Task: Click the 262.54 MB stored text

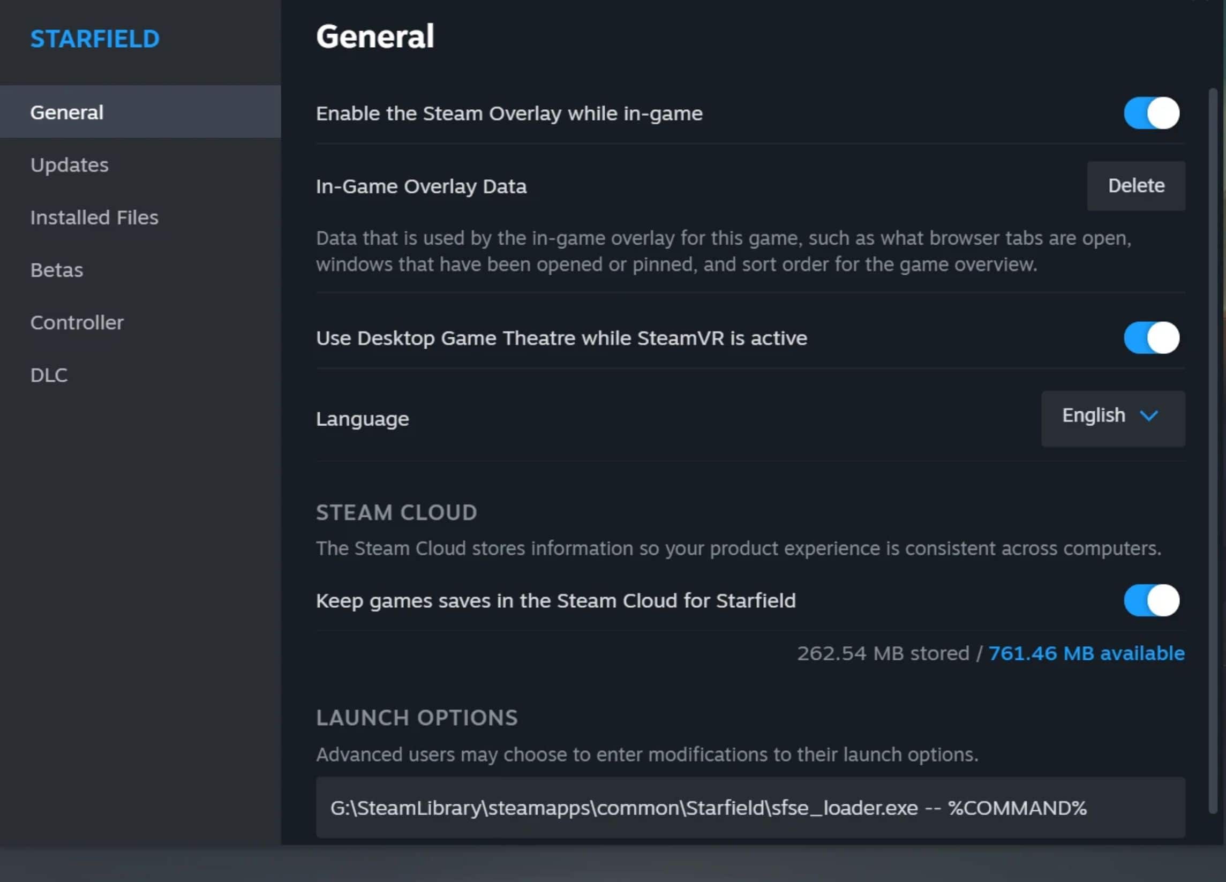Action: point(883,653)
